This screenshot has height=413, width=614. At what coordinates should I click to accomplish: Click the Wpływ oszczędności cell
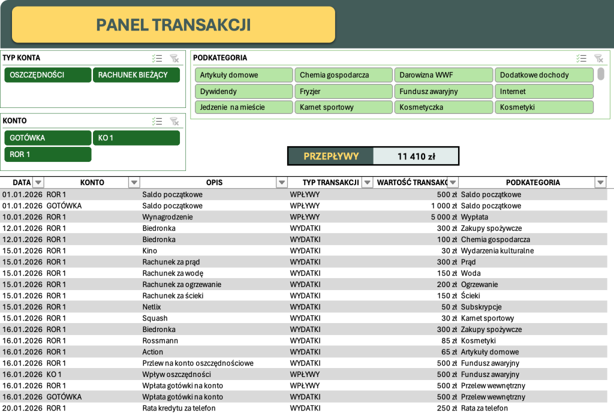(214, 374)
